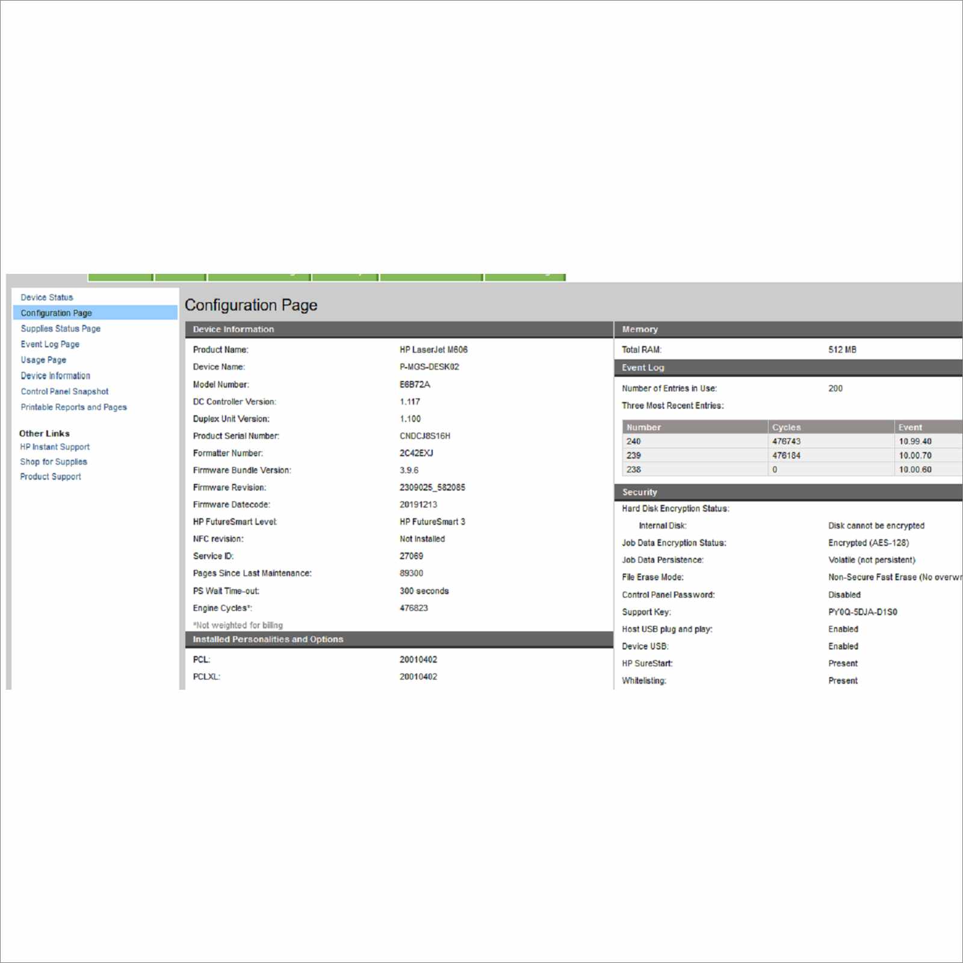View Control Panel Snapshot
963x963 pixels.
[x=64, y=391]
